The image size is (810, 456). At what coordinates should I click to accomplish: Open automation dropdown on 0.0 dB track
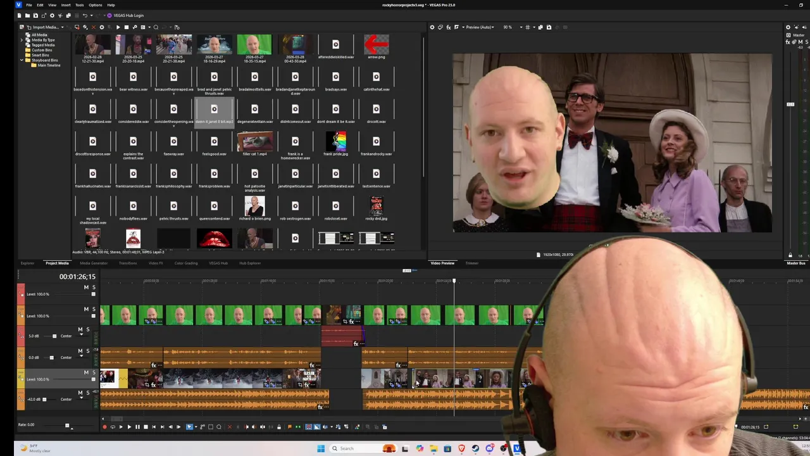pyautogui.click(x=81, y=356)
